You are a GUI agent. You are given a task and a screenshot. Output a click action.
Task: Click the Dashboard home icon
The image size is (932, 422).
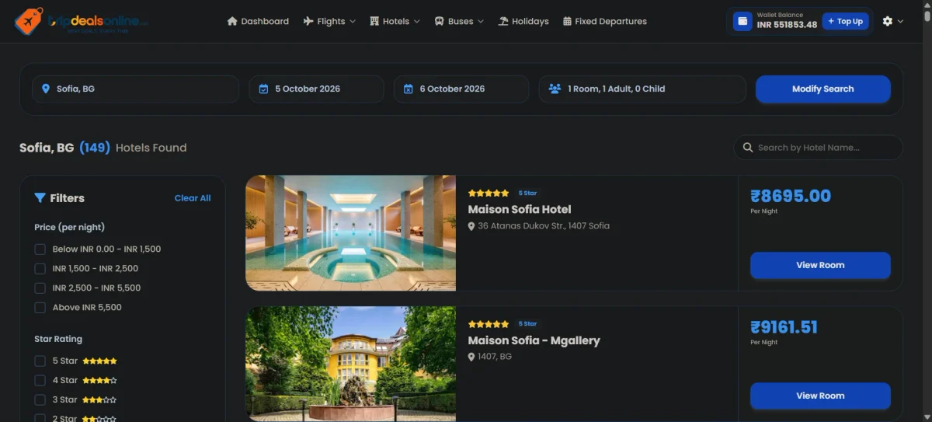[x=232, y=21]
